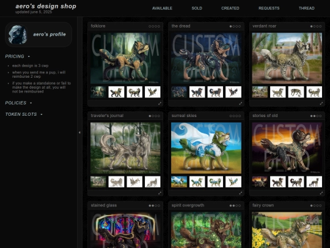Select first thumbnail under verdant roar
This screenshot has height=248, width=330.
260,92
